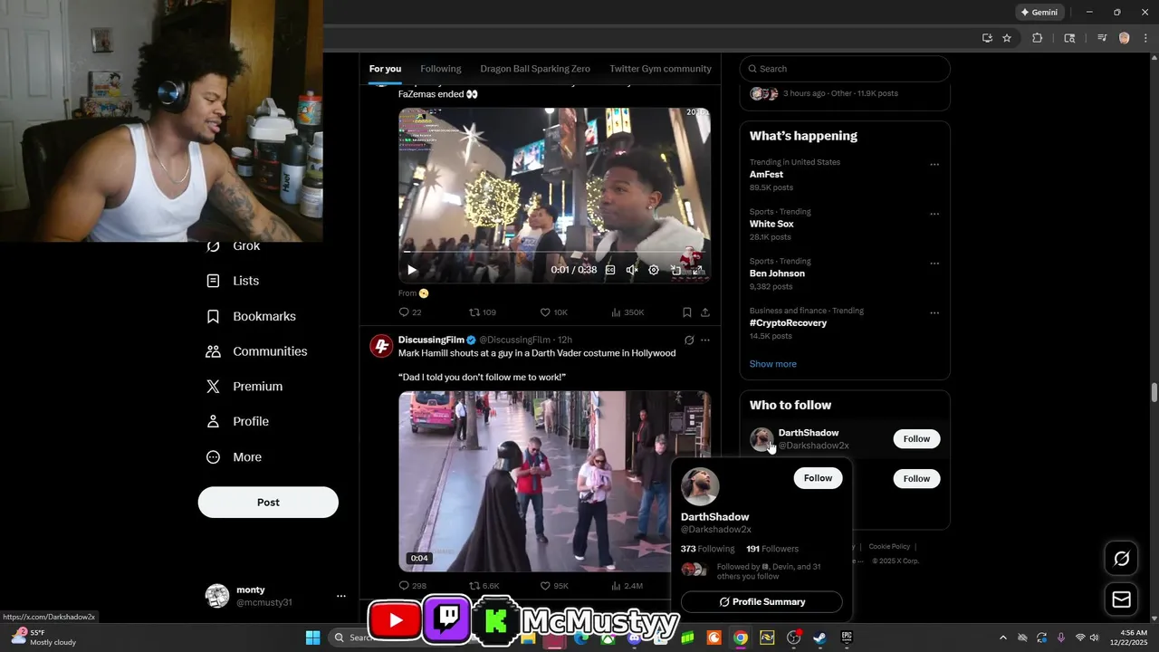Repost the post with 109 reposts
The height and width of the screenshot is (652, 1159).
coord(482,312)
